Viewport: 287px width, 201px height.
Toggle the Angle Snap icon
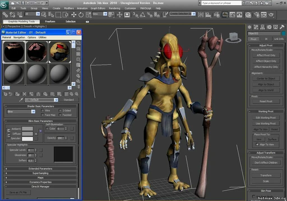(x=143, y=15)
